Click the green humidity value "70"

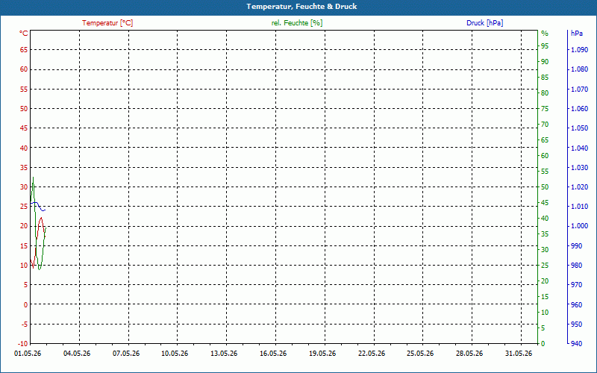click(545, 125)
